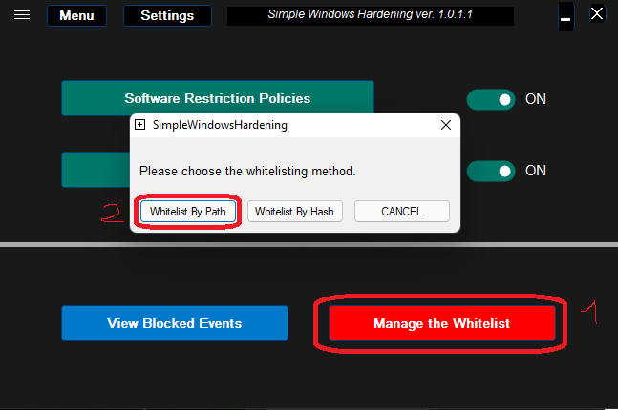Open the Settings menu

(x=167, y=16)
